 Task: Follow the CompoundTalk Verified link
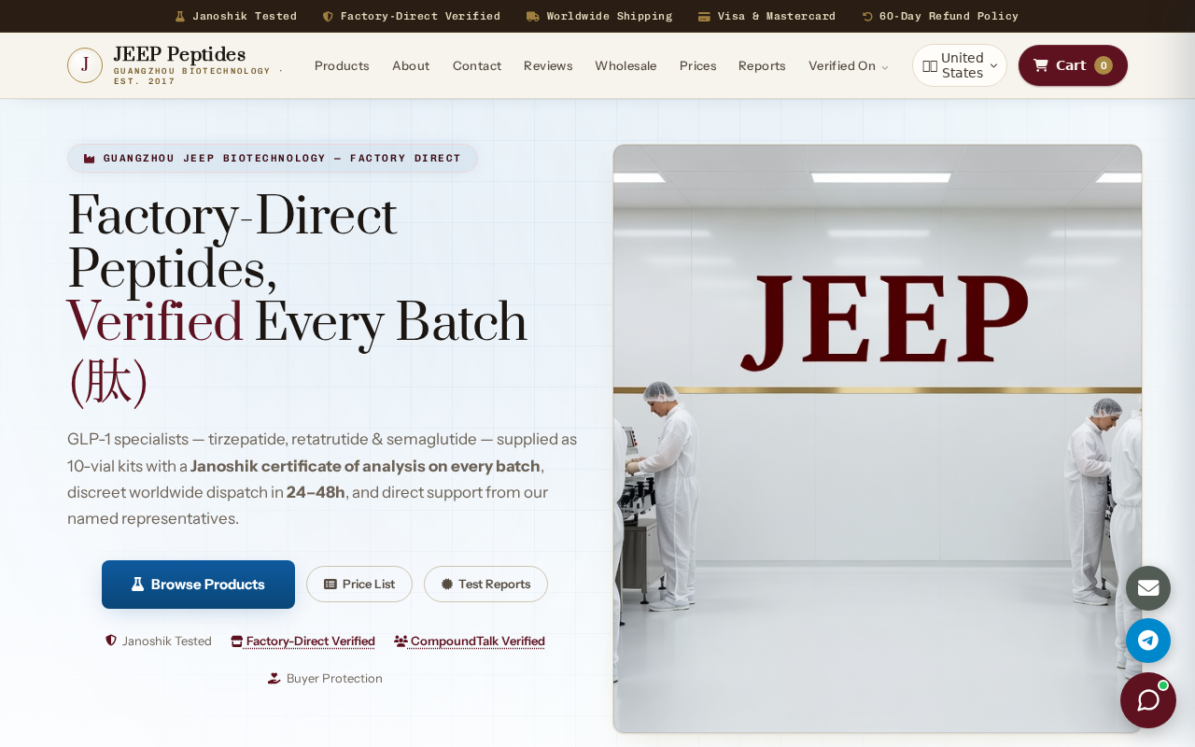tap(470, 641)
